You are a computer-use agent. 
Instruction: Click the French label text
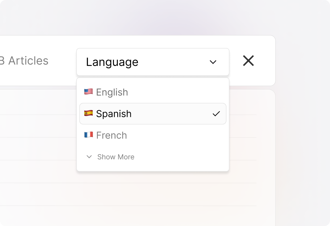coord(111,136)
